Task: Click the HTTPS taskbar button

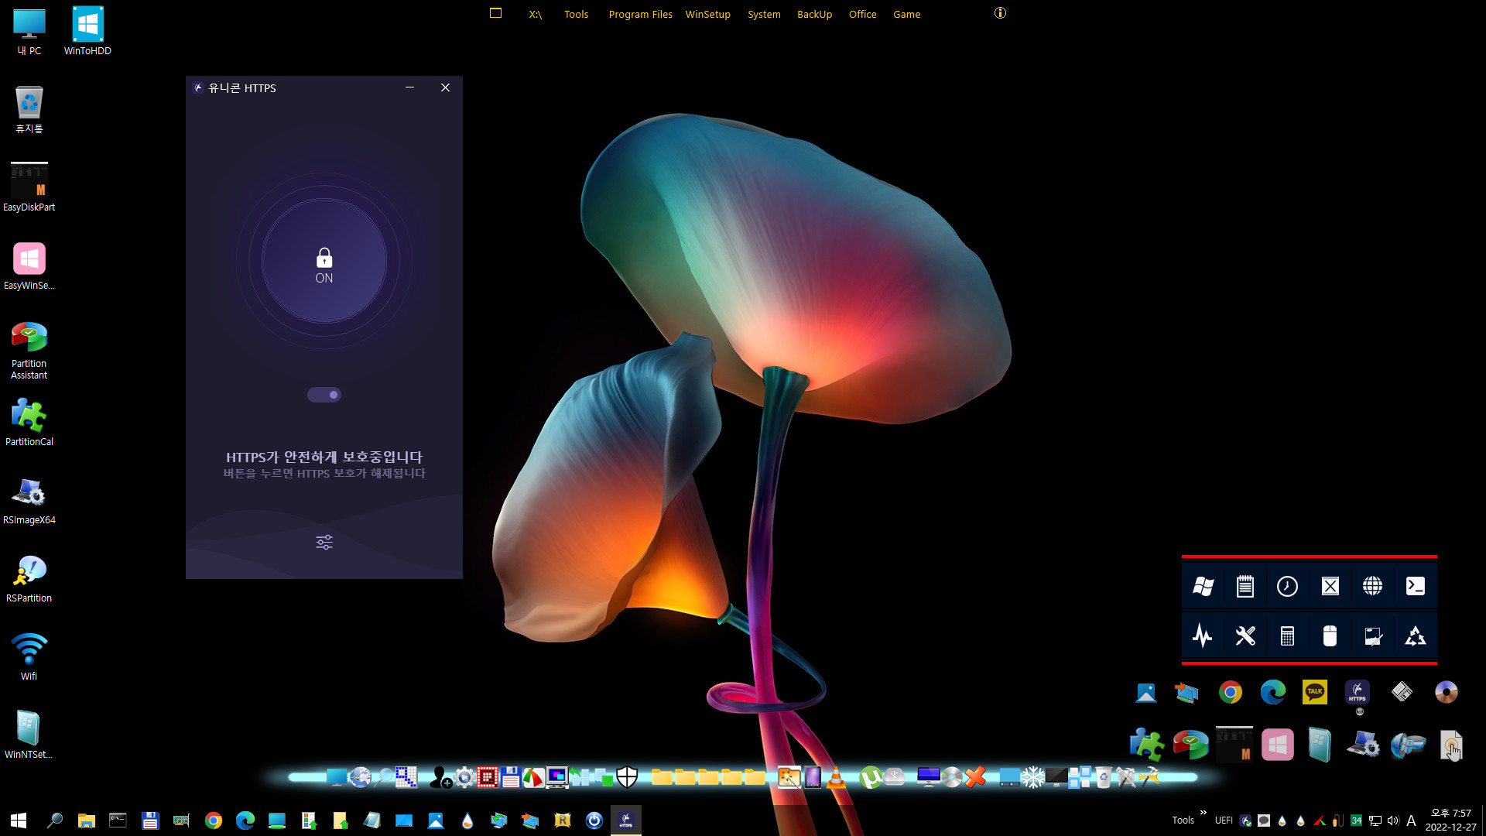Action: pos(626,820)
